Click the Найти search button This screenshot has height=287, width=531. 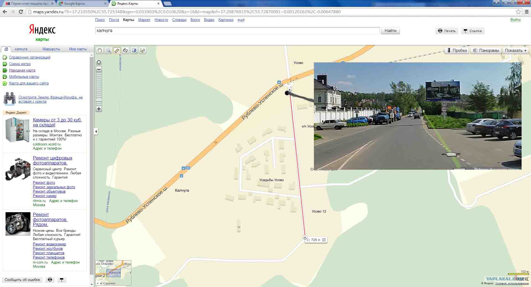tap(390, 31)
